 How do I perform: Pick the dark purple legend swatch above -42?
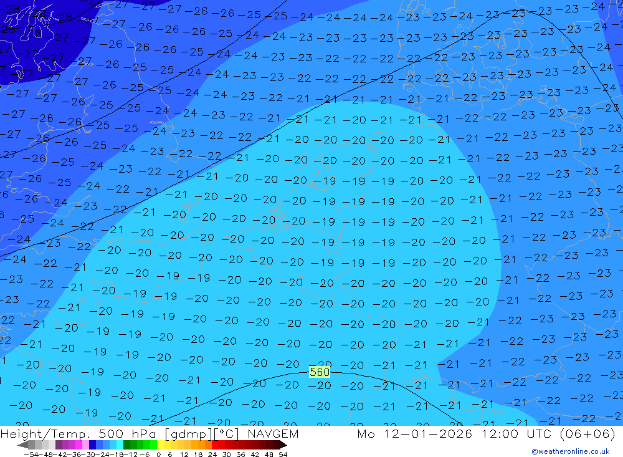[x=59, y=445]
